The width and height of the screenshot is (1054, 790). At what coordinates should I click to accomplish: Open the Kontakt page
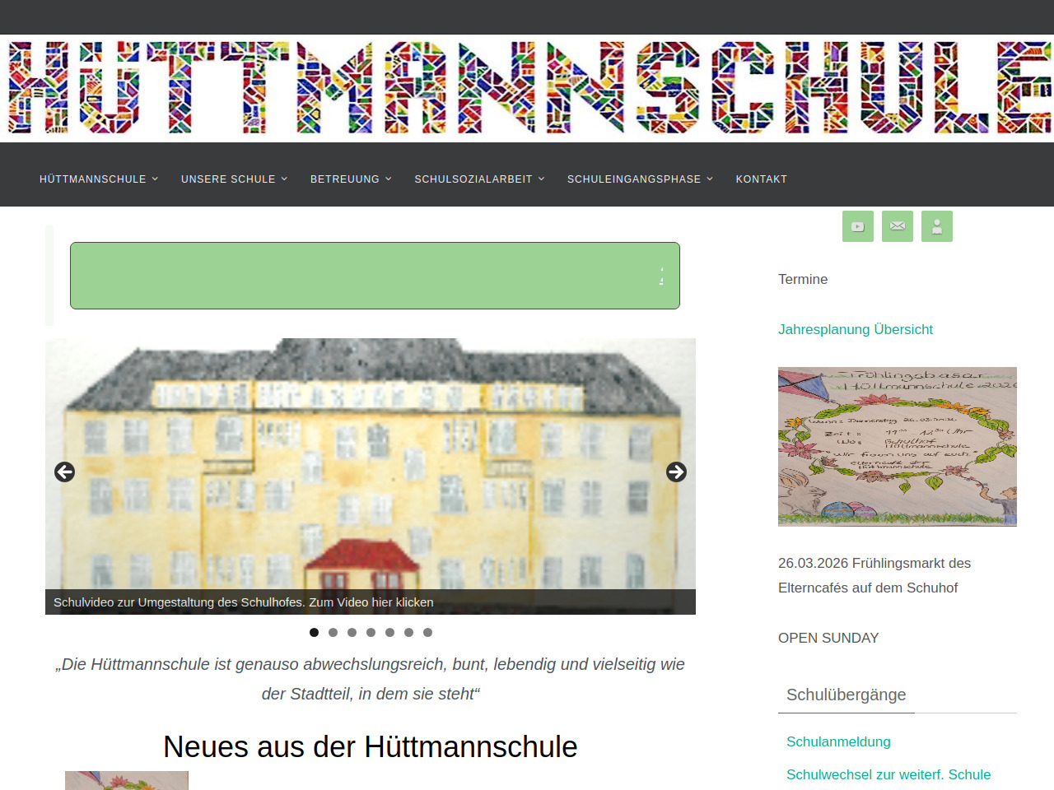[x=761, y=179]
